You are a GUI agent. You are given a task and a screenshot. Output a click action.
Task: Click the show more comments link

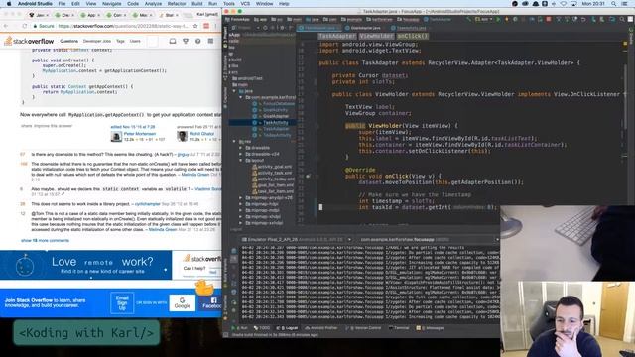[45, 240]
